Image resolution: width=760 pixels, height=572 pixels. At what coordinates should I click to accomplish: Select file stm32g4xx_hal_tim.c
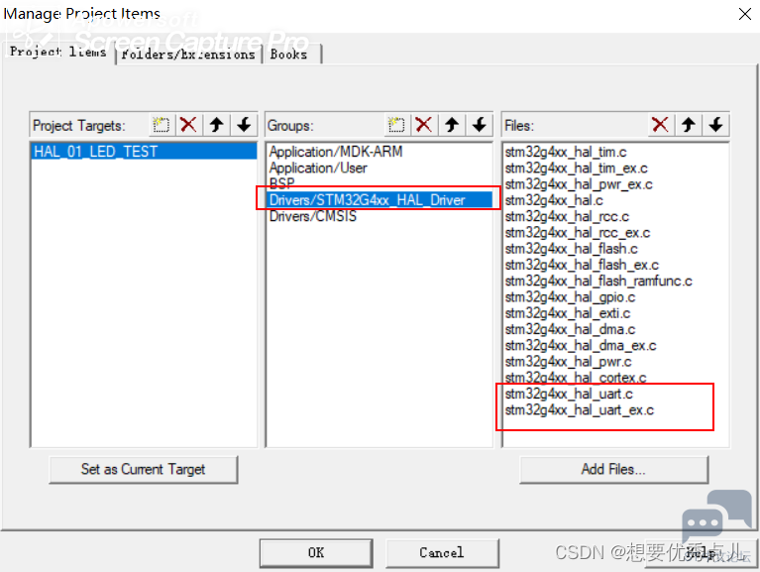[x=566, y=153]
